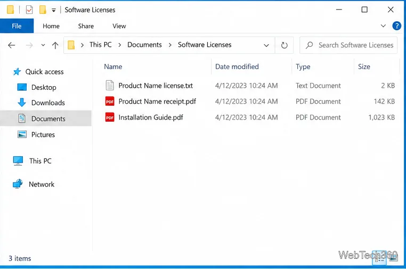Click the New folder icon in quick access toolbar

[43, 10]
